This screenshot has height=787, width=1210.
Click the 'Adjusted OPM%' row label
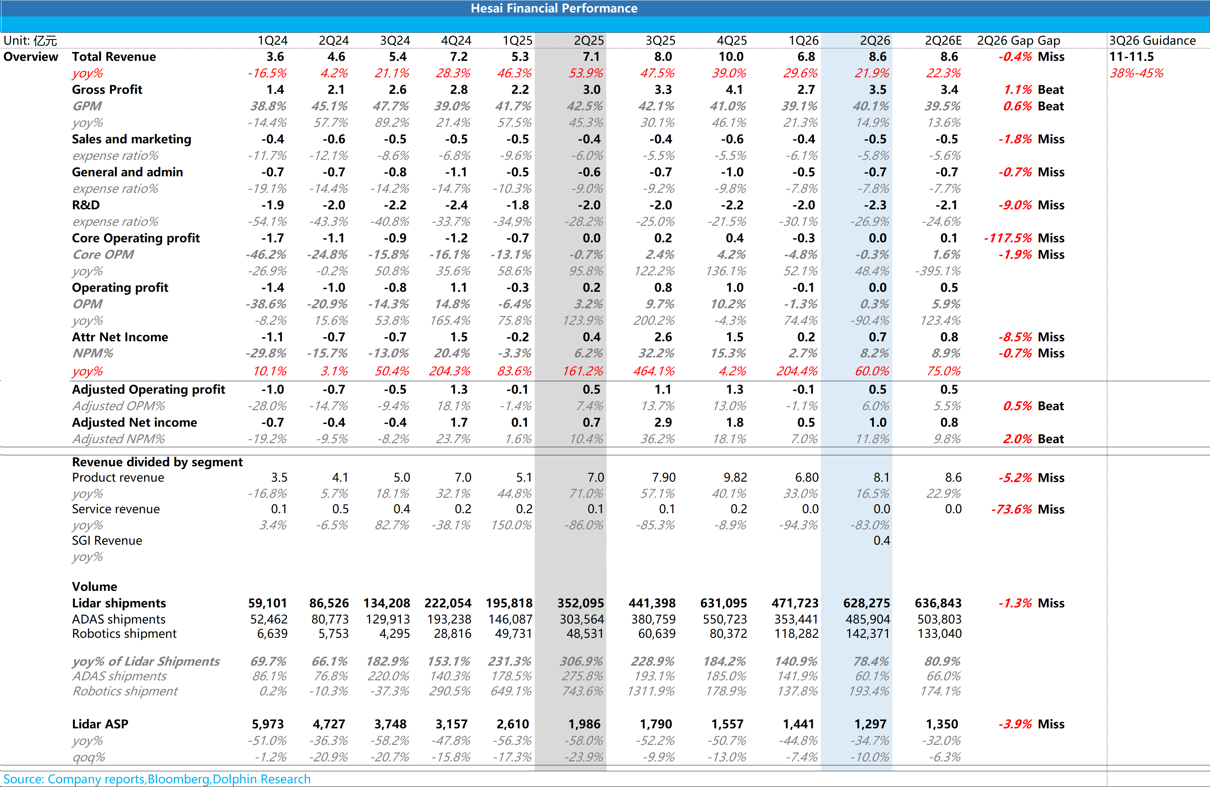coord(118,406)
